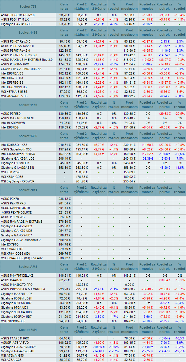Screen dimensions: 186x362
Task: Select Intel Smackover DX58SO entry
Action: pyautogui.click(x=18, y=154)
